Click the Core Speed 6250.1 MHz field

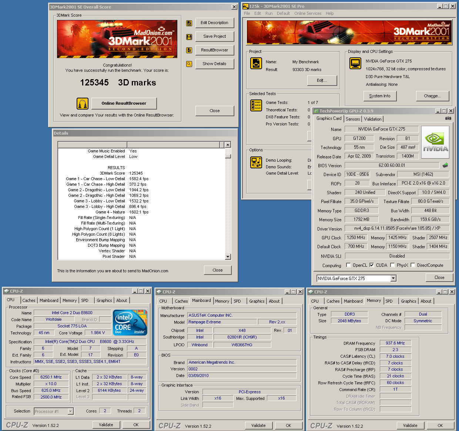(x=51, y=377)
